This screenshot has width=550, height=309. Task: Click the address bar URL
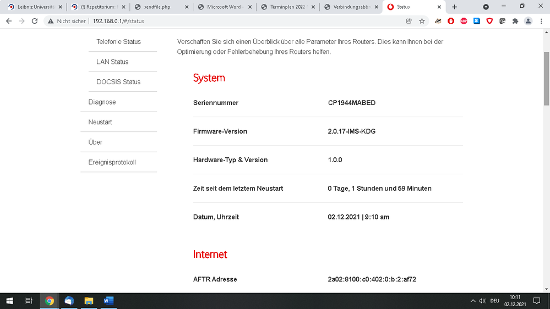point(118,21)
